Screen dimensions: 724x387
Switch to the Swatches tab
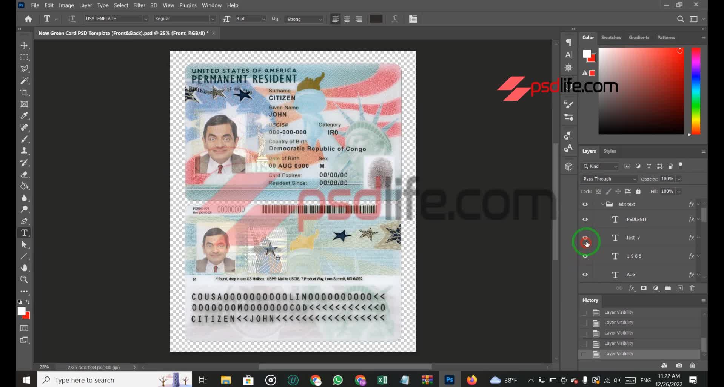click(x=611, y=38)
